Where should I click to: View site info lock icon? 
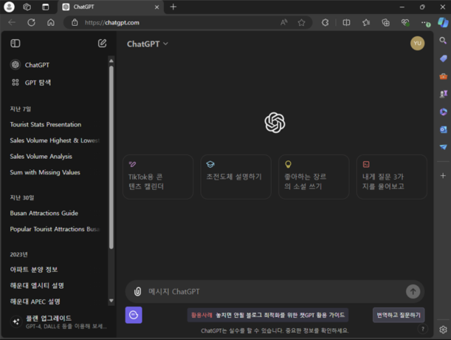tap(75, 22)
